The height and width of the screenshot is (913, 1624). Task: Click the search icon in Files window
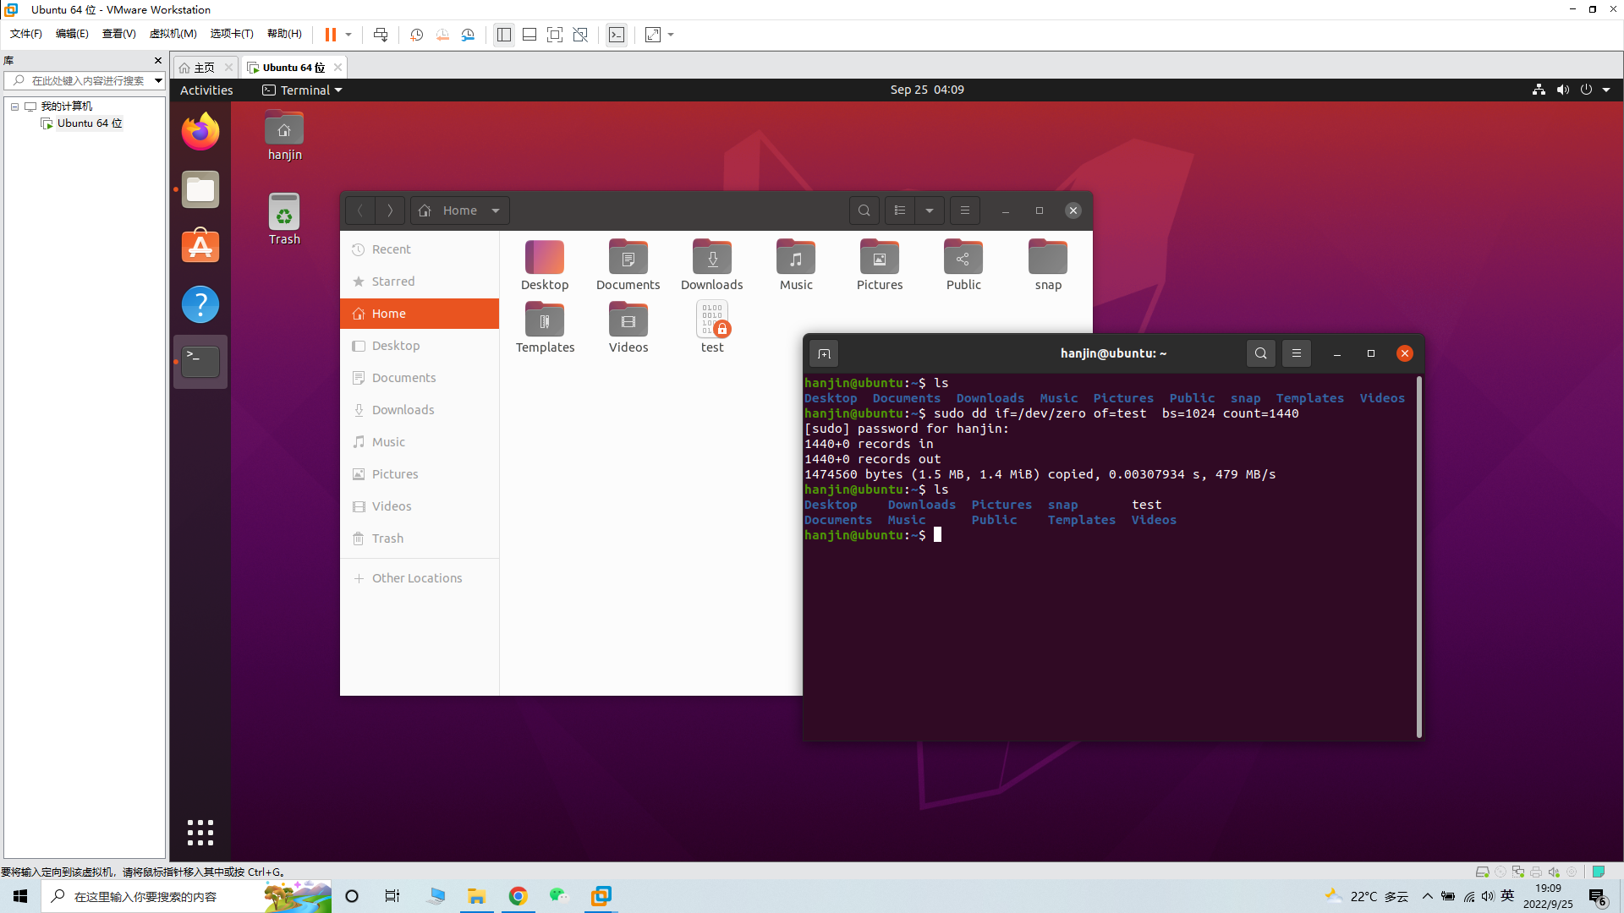(x=864, y=210)
